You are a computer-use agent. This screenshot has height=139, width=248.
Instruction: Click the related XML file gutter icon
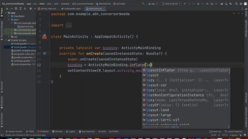tap(44, 37)
